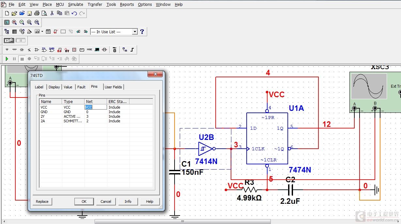This screenshot has width=401, height=224.
Task: Open the MCU menu
Action: [60, 5]
